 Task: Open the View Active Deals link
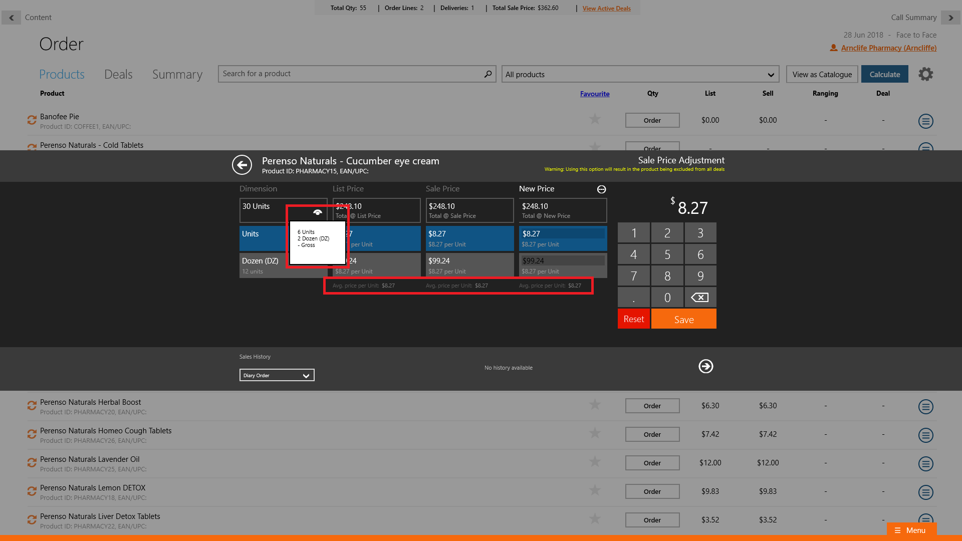[606, 9]
